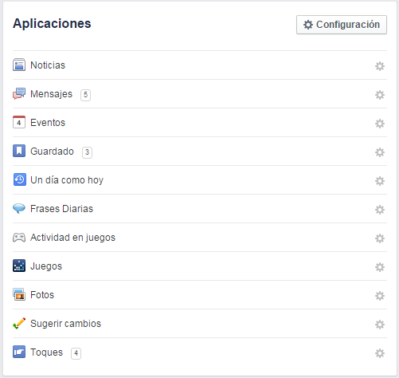This screenshot has width=399, height=378.
Task: Open the Configuración button
Action: pyautogui.click(x=342, y=25)
